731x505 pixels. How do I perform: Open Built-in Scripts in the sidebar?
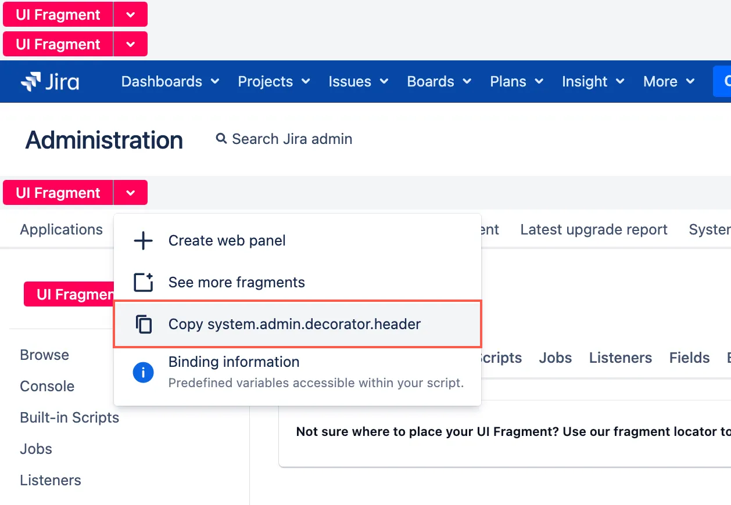70,418
